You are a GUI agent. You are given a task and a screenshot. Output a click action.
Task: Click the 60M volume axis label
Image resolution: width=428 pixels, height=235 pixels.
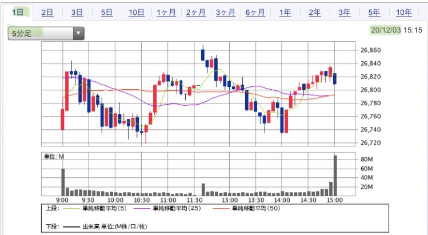[367, 169]
